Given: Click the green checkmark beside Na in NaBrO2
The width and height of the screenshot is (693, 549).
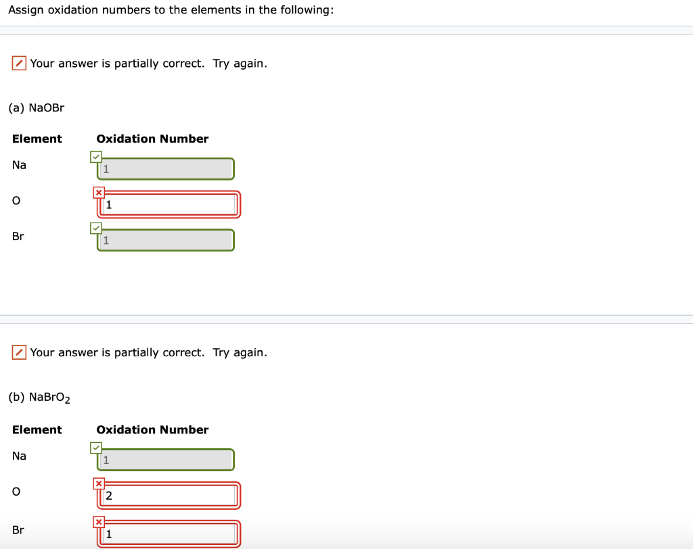Looking at the screenshot, I should pos(95,448).
